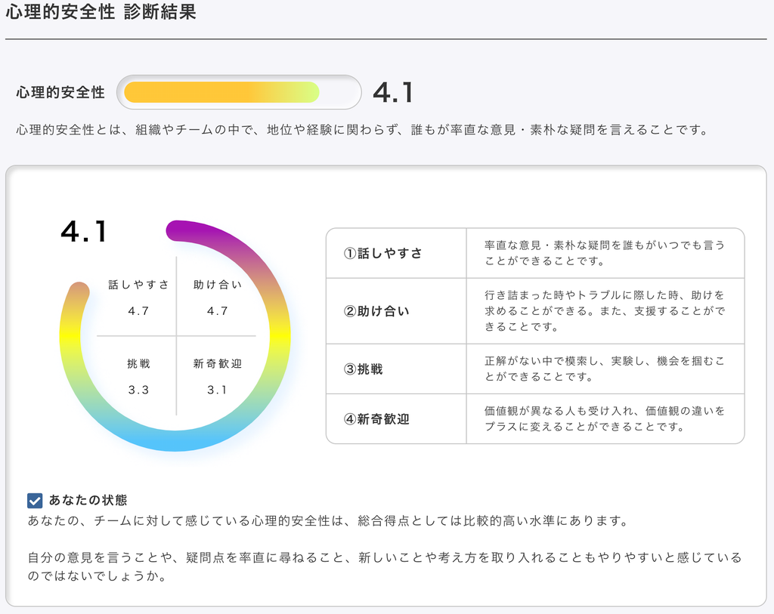
Task: Click the large 4.1 score above the gauge
Action: 84,231
